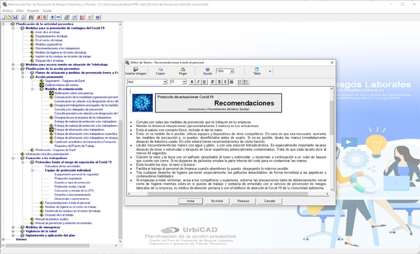Select tree item Anexos
This screenshot has height=254, width=420.
21,239
